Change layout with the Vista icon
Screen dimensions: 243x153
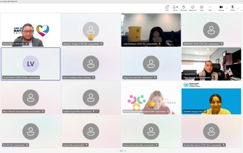click(201, 8)
